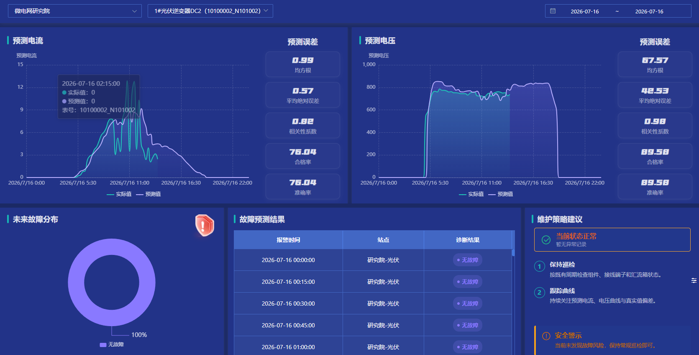Image resolution: width=699 pixels, height=355 pixels.
Task: Click the orange warning icon beside 安全警示
Action: coord(546,336)
